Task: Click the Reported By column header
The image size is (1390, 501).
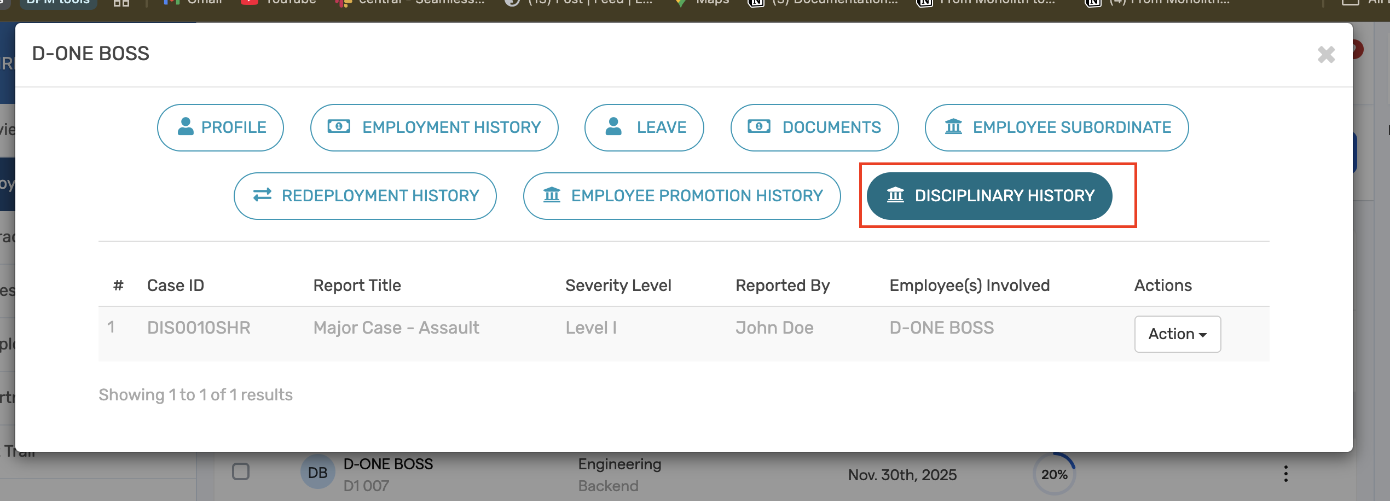Action: point(783,286)
